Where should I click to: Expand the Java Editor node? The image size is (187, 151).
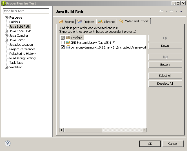click(6, 40)
